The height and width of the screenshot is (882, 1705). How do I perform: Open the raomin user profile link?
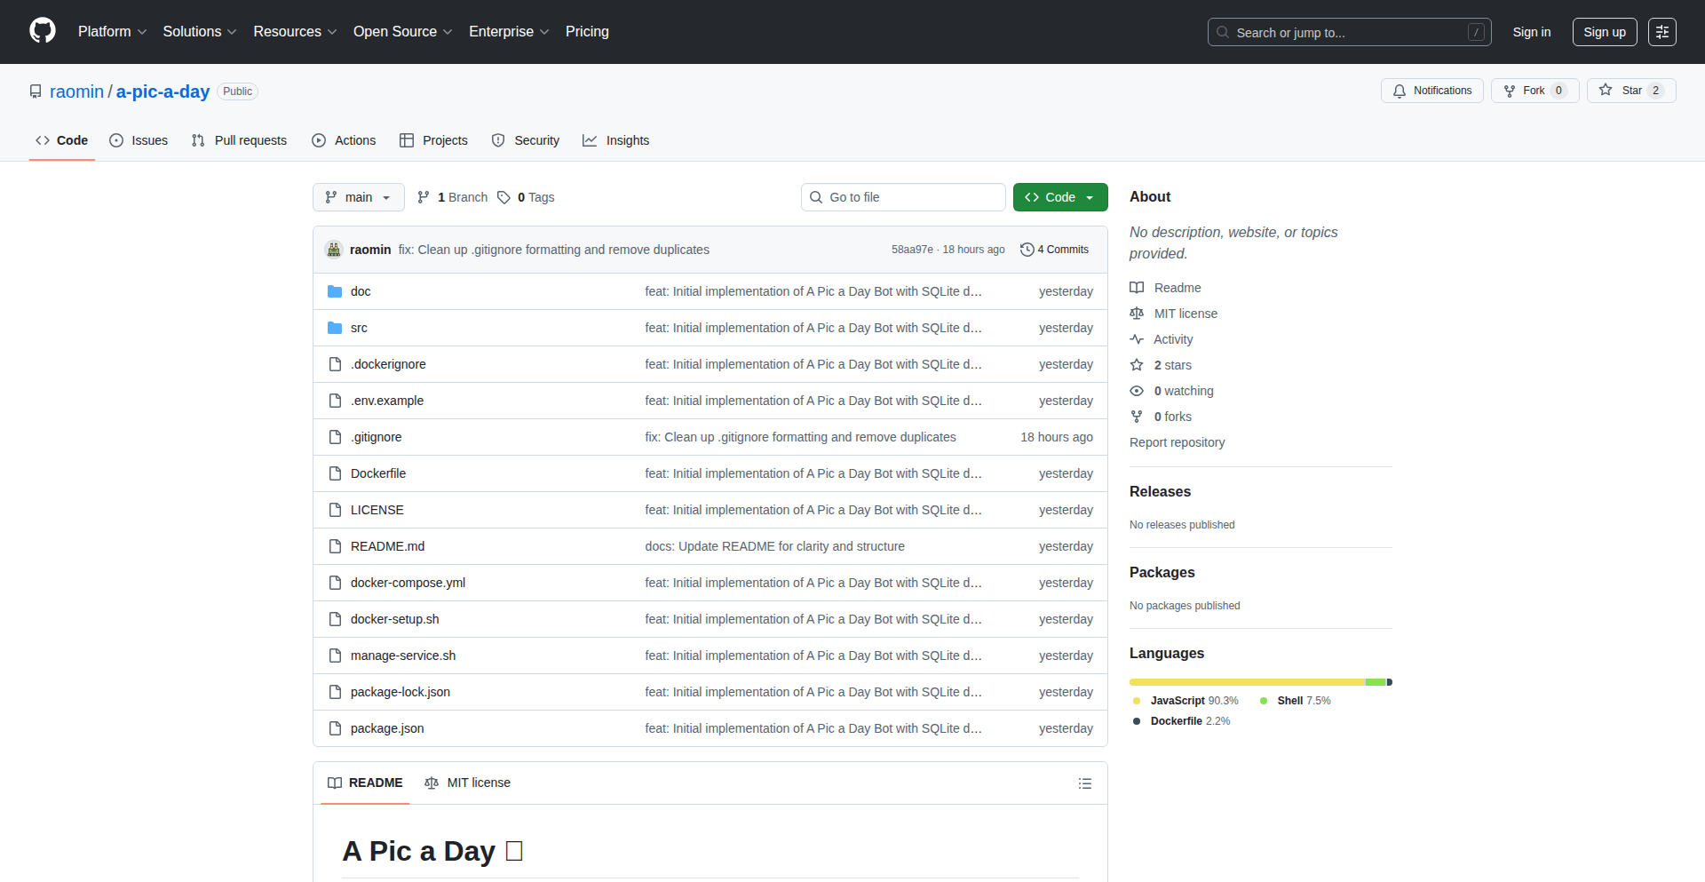click(x=76, y=91)
